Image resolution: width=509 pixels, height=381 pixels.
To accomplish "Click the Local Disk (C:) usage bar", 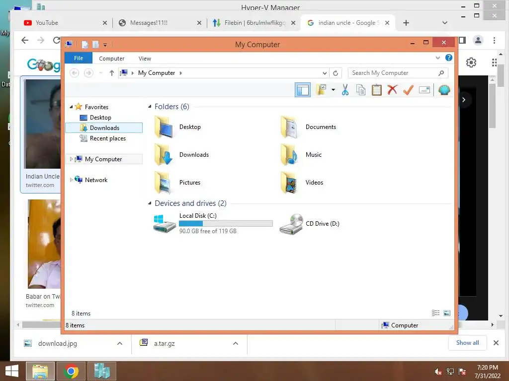I will (226, 224).
